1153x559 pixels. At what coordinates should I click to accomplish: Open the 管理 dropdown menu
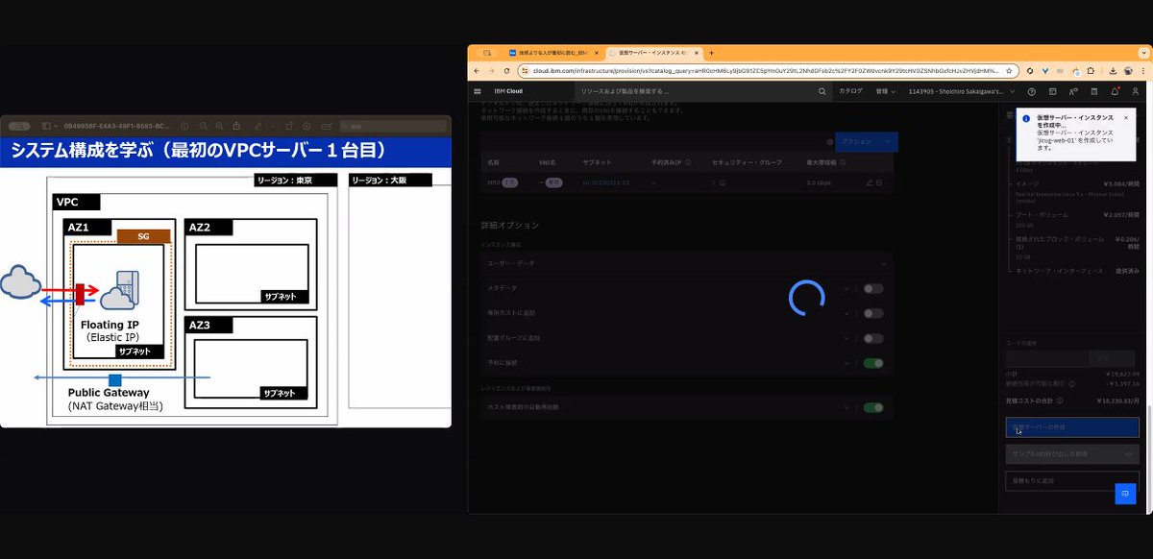point(885,91)
